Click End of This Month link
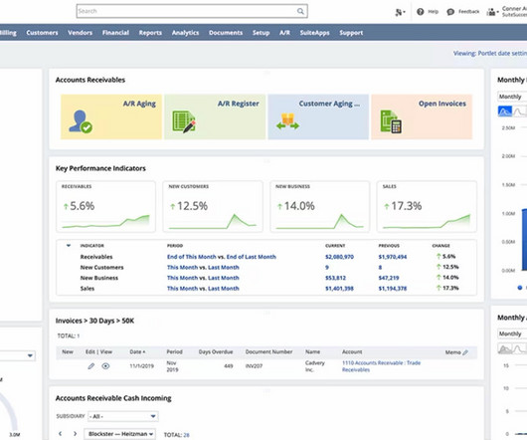Screen dimensions: 527x440 point(192,257)
